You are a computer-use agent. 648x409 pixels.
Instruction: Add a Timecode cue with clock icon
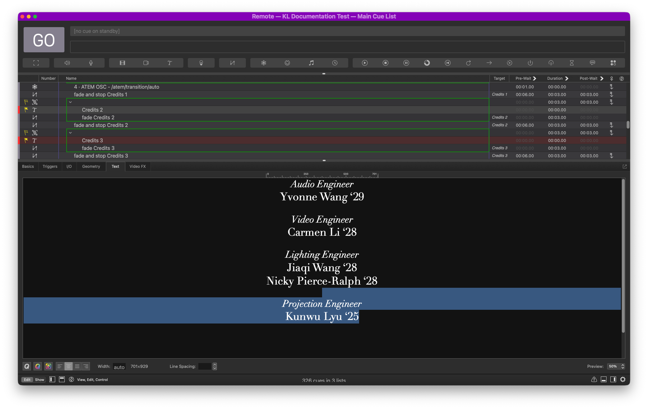[335, 63]
